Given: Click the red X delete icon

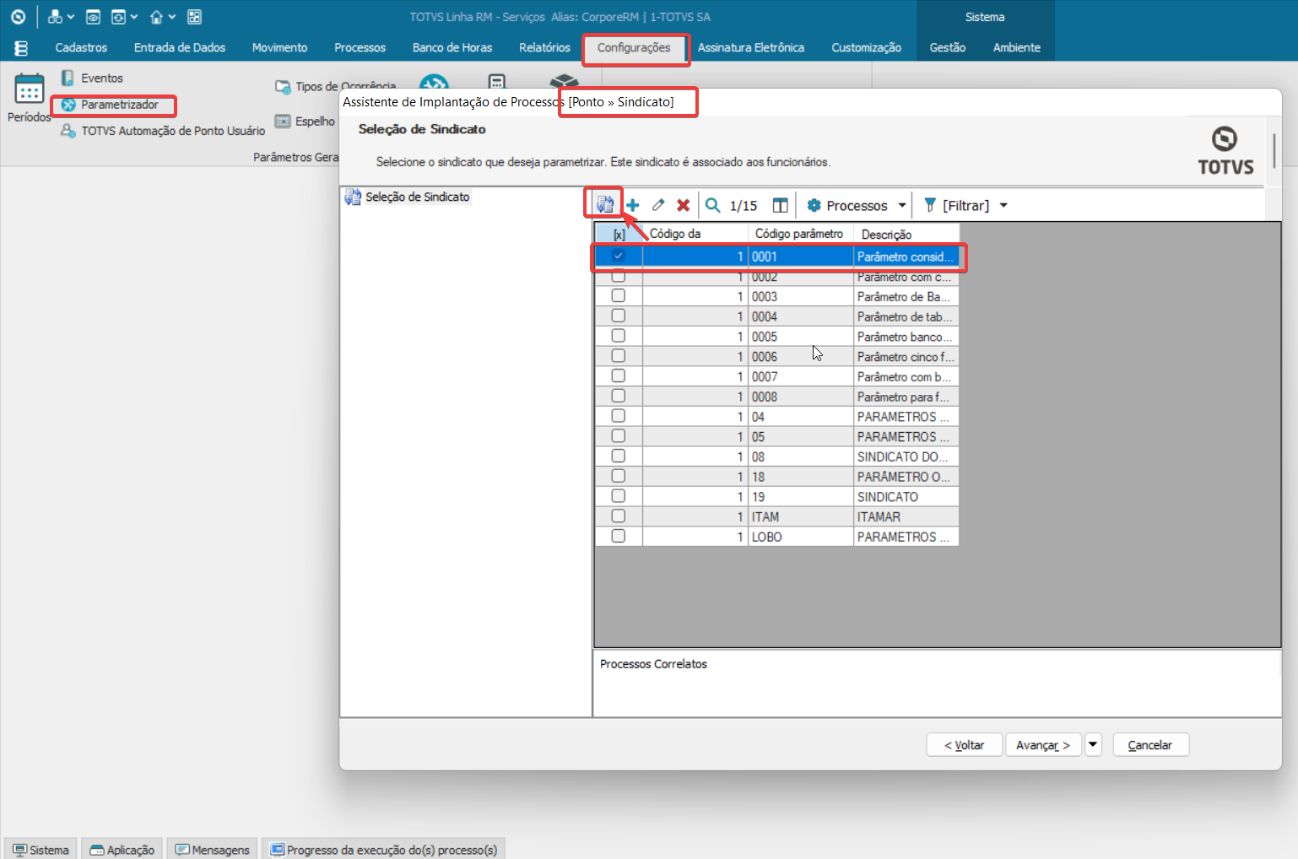Looking at the screenshot, I should [x=684, y=205].
